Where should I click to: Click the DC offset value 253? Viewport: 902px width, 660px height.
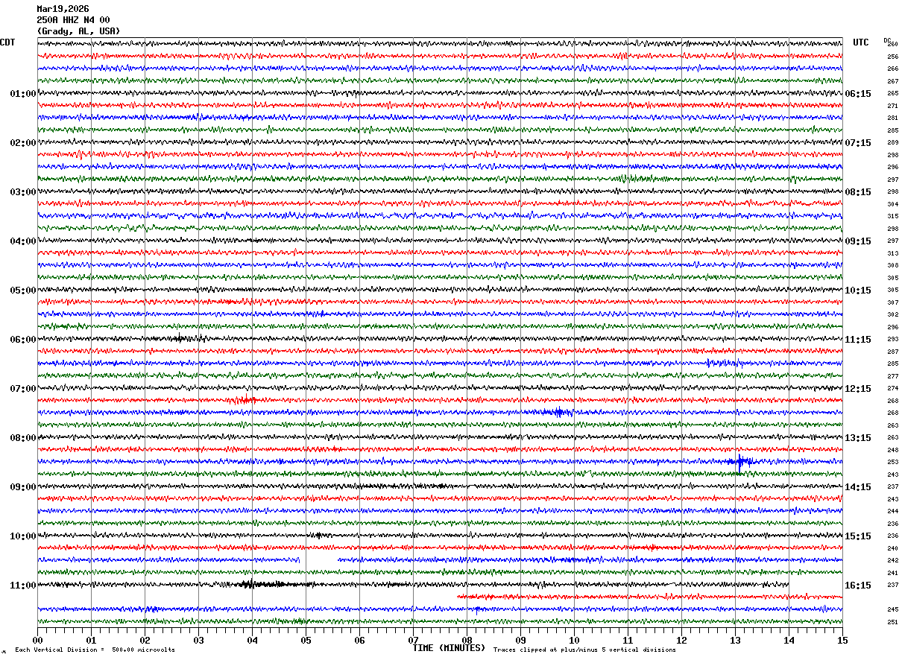pos(892,463)
